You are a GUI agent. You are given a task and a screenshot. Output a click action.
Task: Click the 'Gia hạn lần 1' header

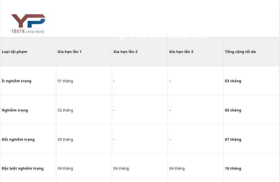69,52
